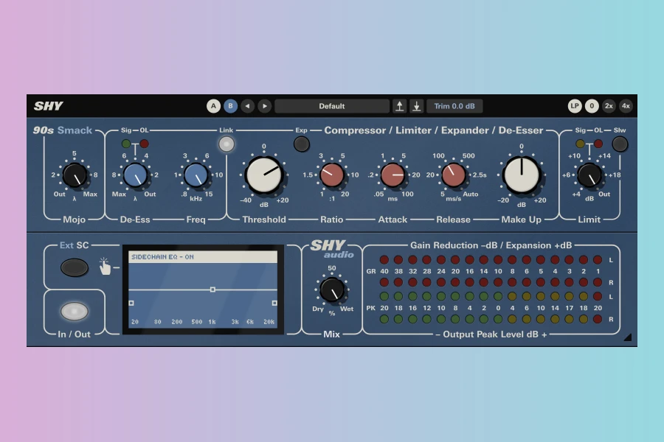Toggle the Slw limiter button
The image size is (664, 442).
tap(620, 144)
